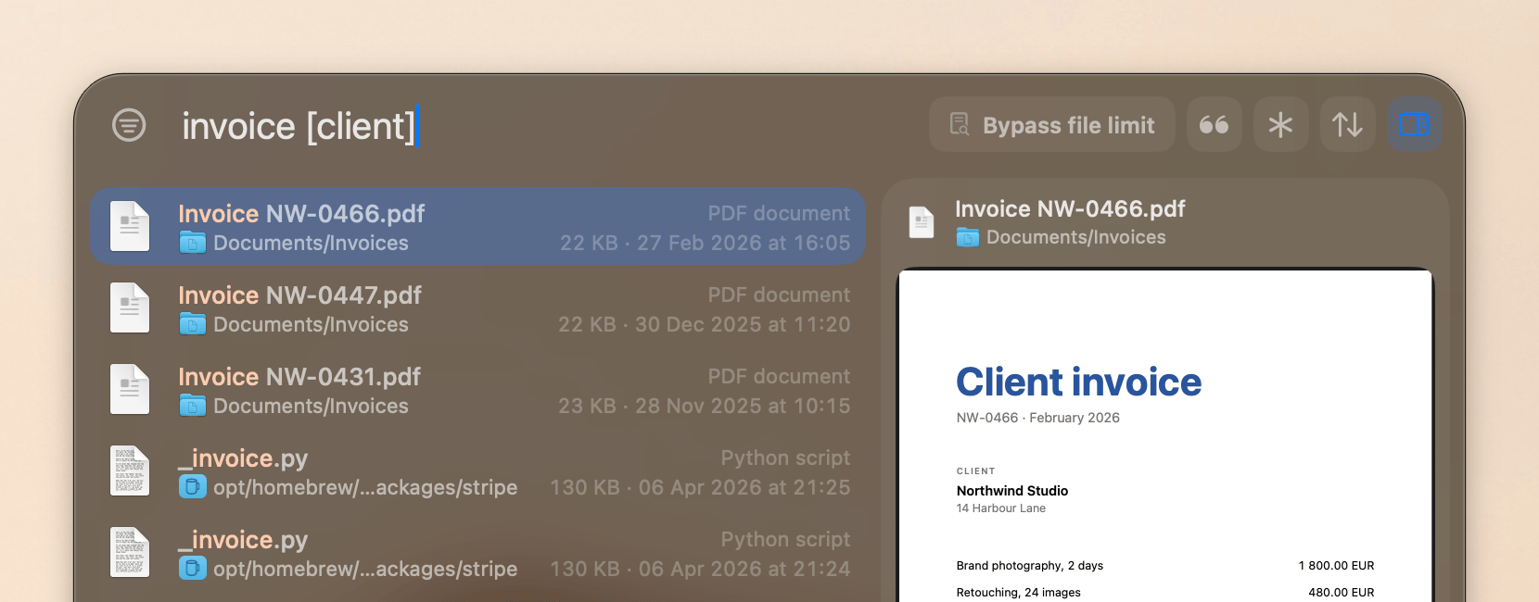Click the file icon of Invoice NW-0431.pdf

(x=130, y=390)
